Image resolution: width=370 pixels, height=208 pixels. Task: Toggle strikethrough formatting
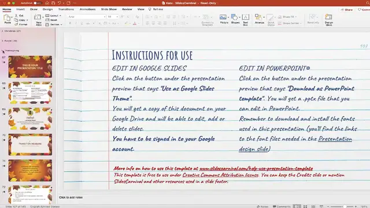(88, 23)
